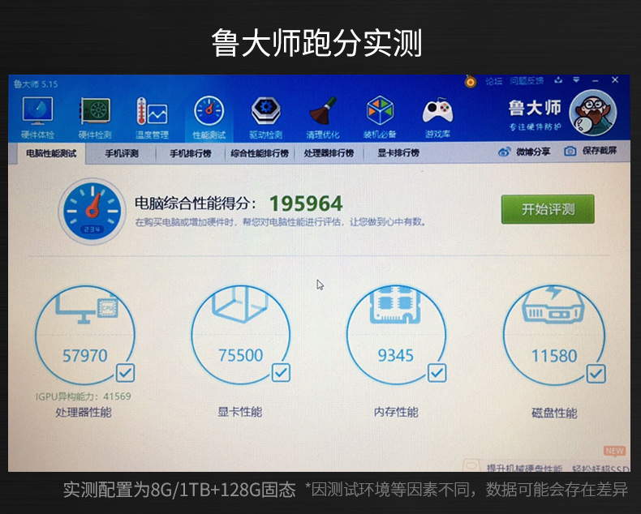Toggle the 处理器性能 checkbox

pos(125,373)
